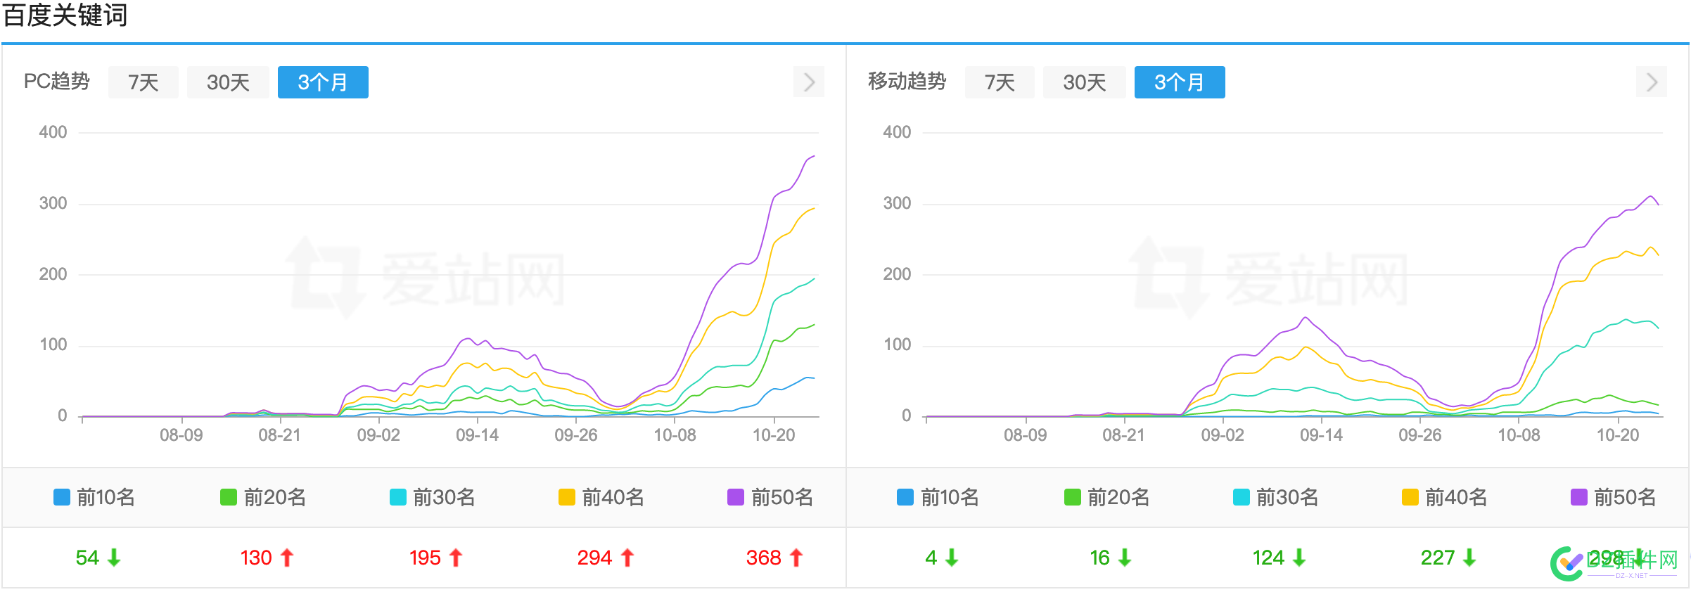1691x592 pixels.
Task: Select the 7天 tab in 移动趋势
Action: [1000, 82]
